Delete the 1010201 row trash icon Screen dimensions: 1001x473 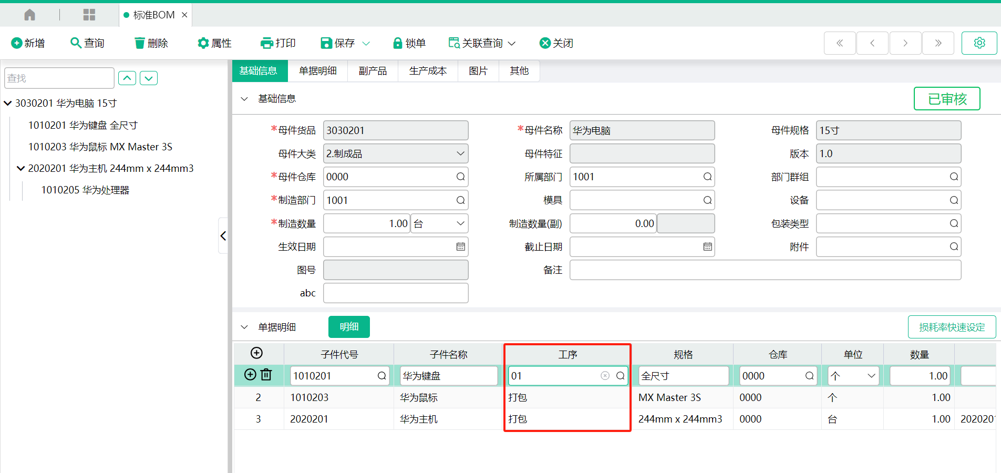pos(266,374)
